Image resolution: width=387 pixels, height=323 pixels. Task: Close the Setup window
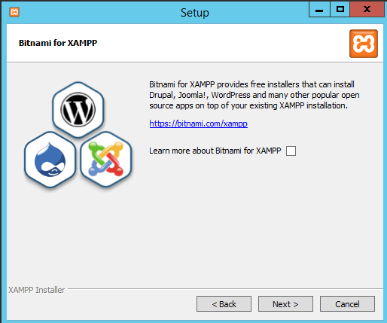(367, 9)
